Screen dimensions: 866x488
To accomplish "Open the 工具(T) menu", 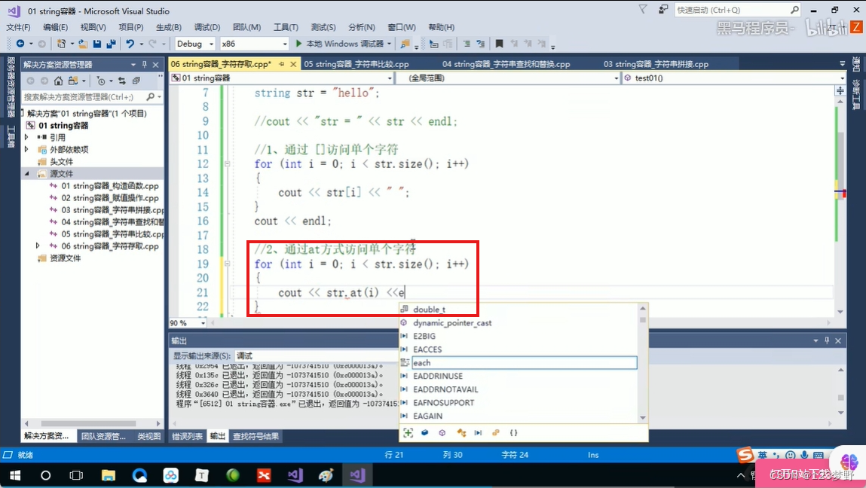I will (286, 27).
